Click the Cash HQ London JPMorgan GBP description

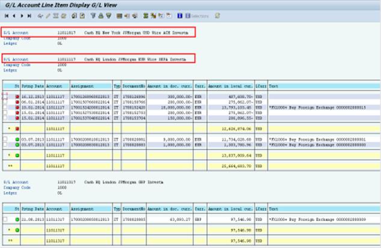124,182
